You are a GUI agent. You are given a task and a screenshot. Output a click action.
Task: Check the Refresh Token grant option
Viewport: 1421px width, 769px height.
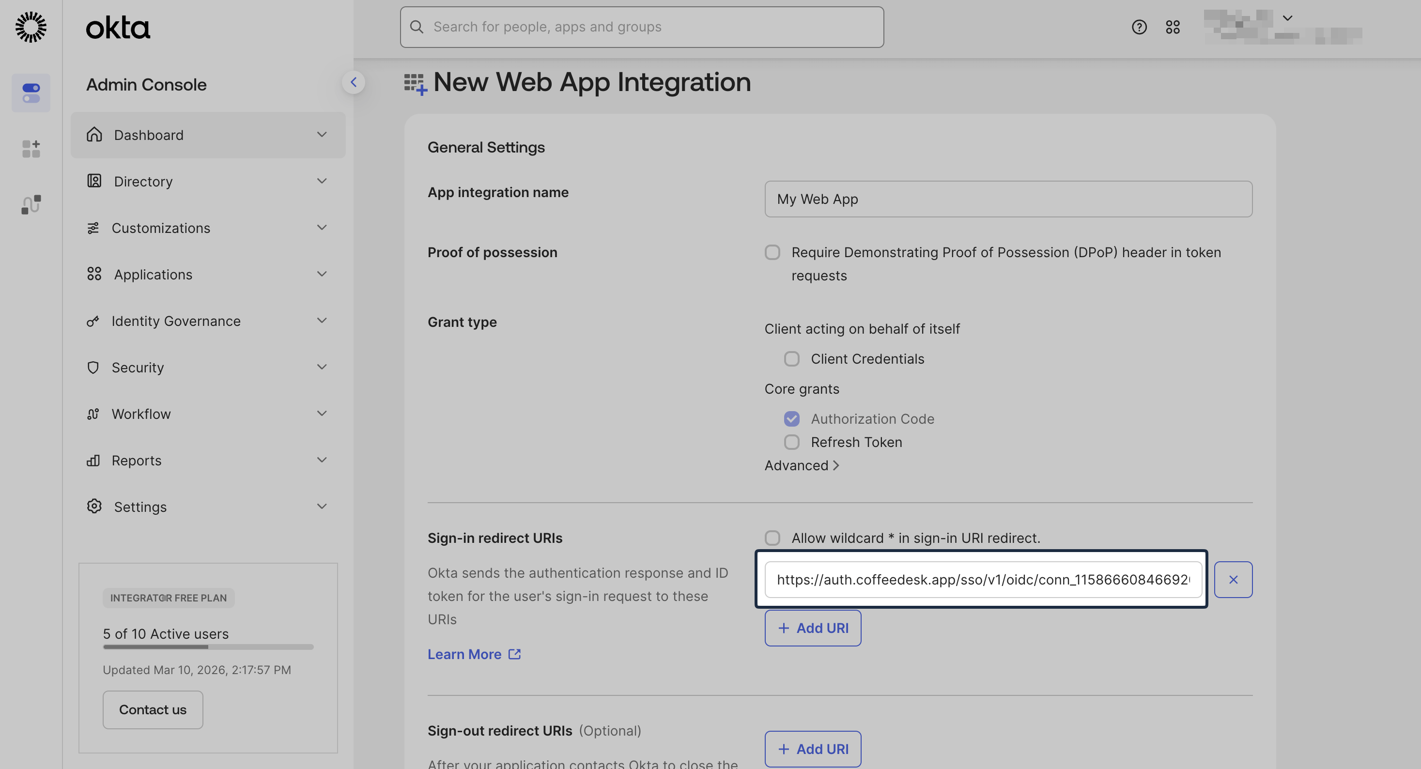click(791, 442)
